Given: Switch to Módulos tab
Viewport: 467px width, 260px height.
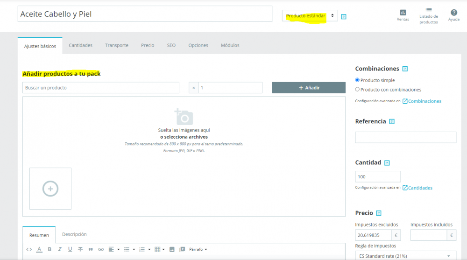Looking at the screenshot, I should click(230, 45).
